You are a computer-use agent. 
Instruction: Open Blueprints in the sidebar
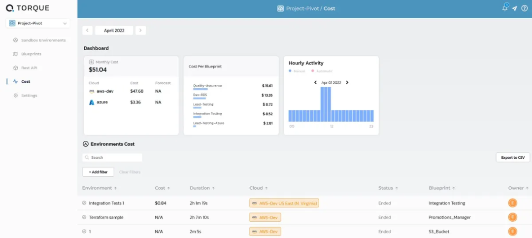coord(31,54)
